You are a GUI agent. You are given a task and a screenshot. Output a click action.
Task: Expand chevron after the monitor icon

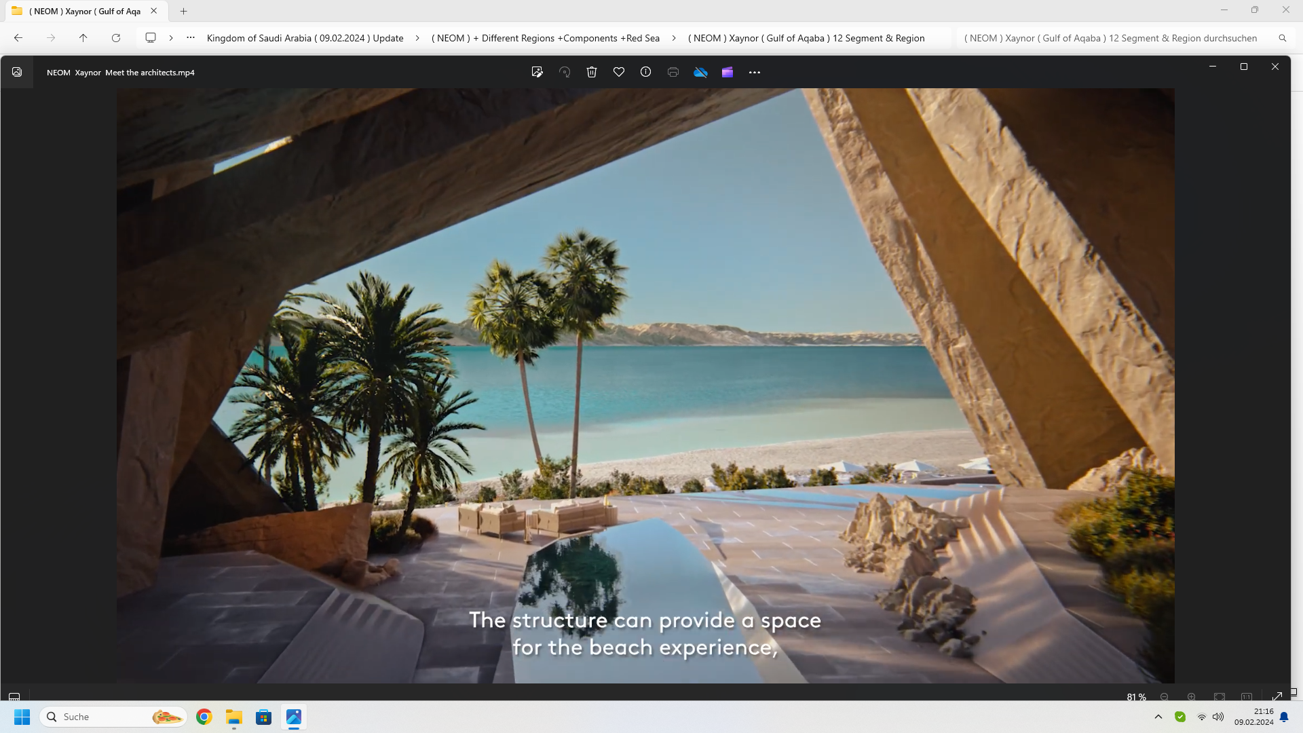coord(171,38)
